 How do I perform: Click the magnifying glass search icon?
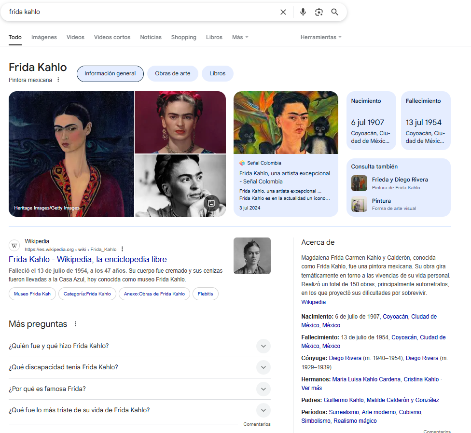tap(334, 12)
